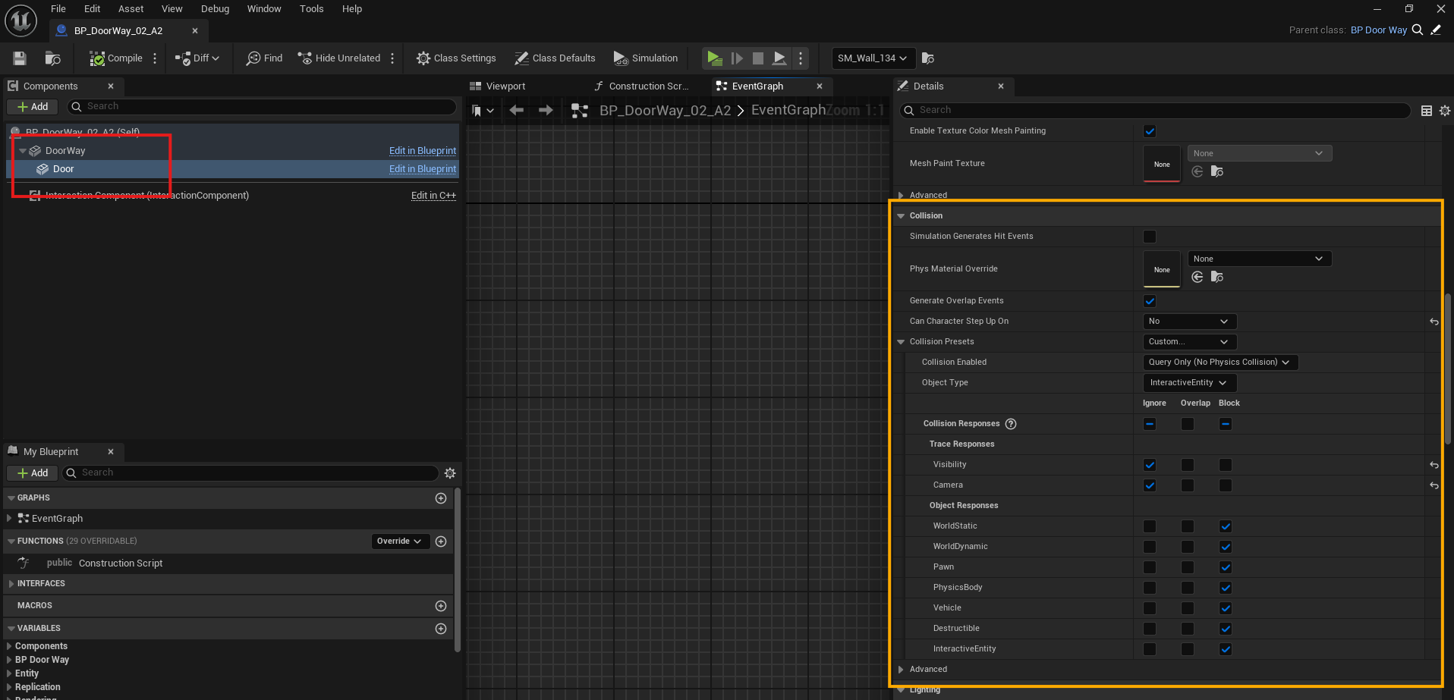1454x700 pixels.
Task: Open My Blueprint settings gear
Action: [x=450, y=473]
